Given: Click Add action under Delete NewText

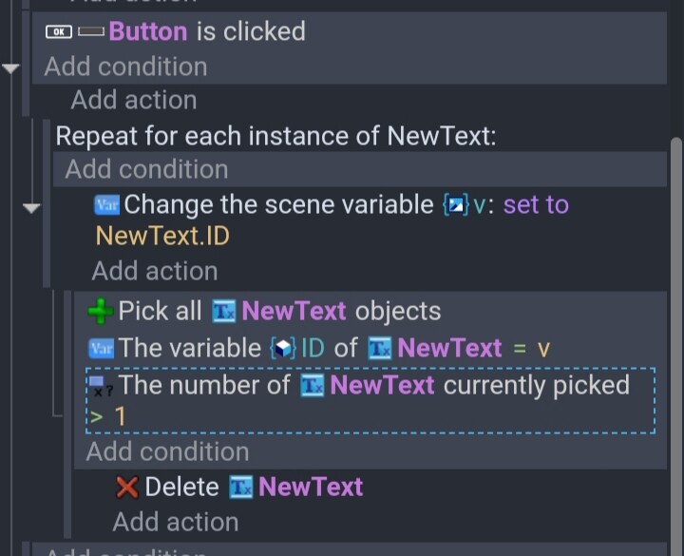Looking at the screenshot, I should click(176, 522).
